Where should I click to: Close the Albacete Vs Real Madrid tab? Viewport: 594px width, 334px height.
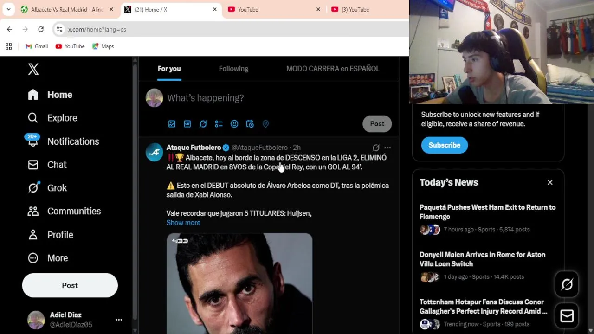pos(111,9)
